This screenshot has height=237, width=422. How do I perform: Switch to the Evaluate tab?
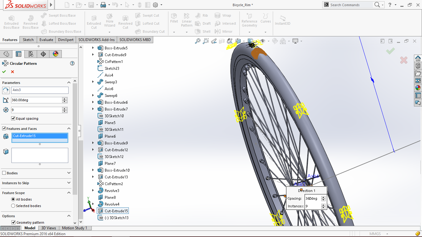(46, 39)
